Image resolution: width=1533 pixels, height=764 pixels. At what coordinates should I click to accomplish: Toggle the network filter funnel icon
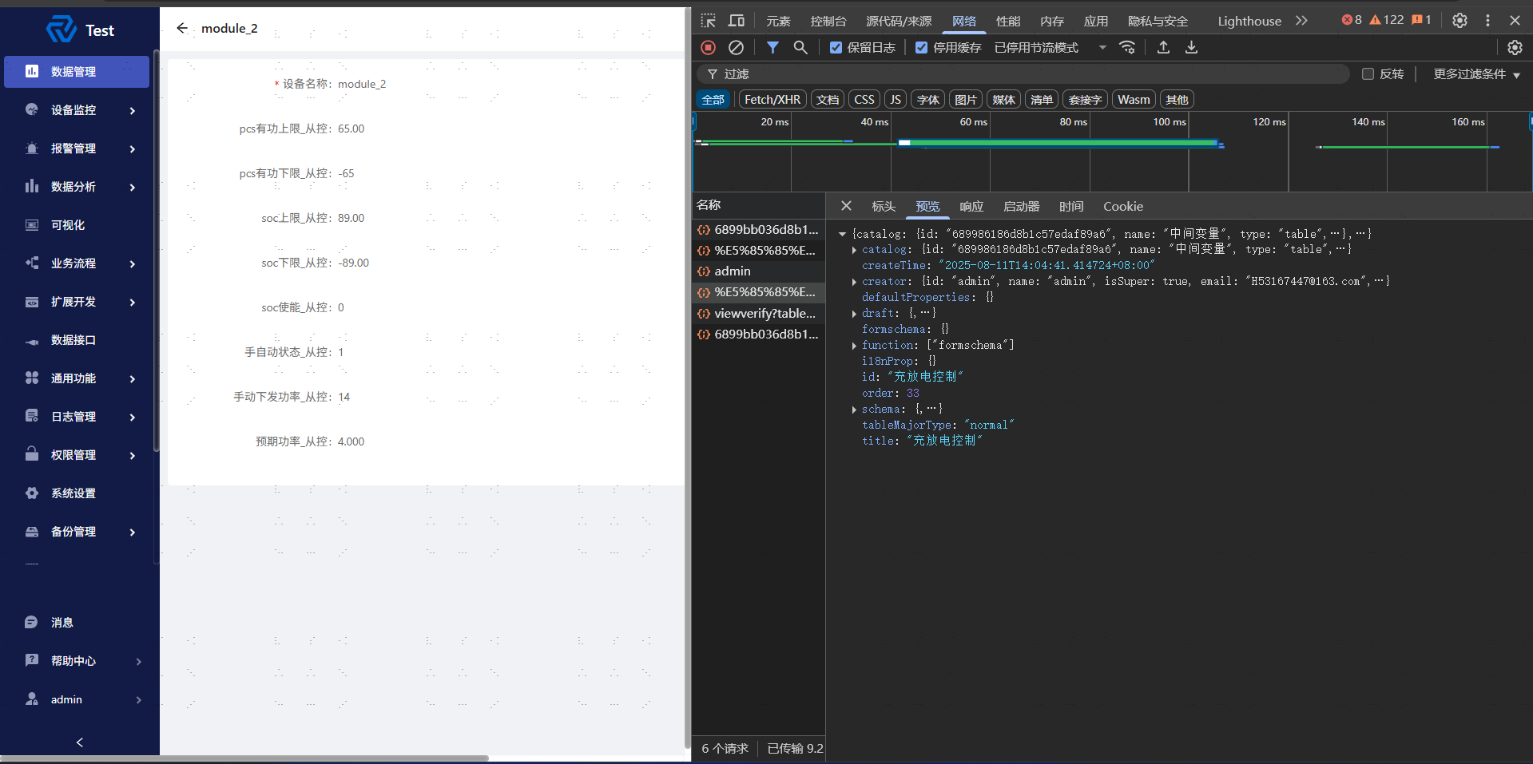tap(772, 47)
